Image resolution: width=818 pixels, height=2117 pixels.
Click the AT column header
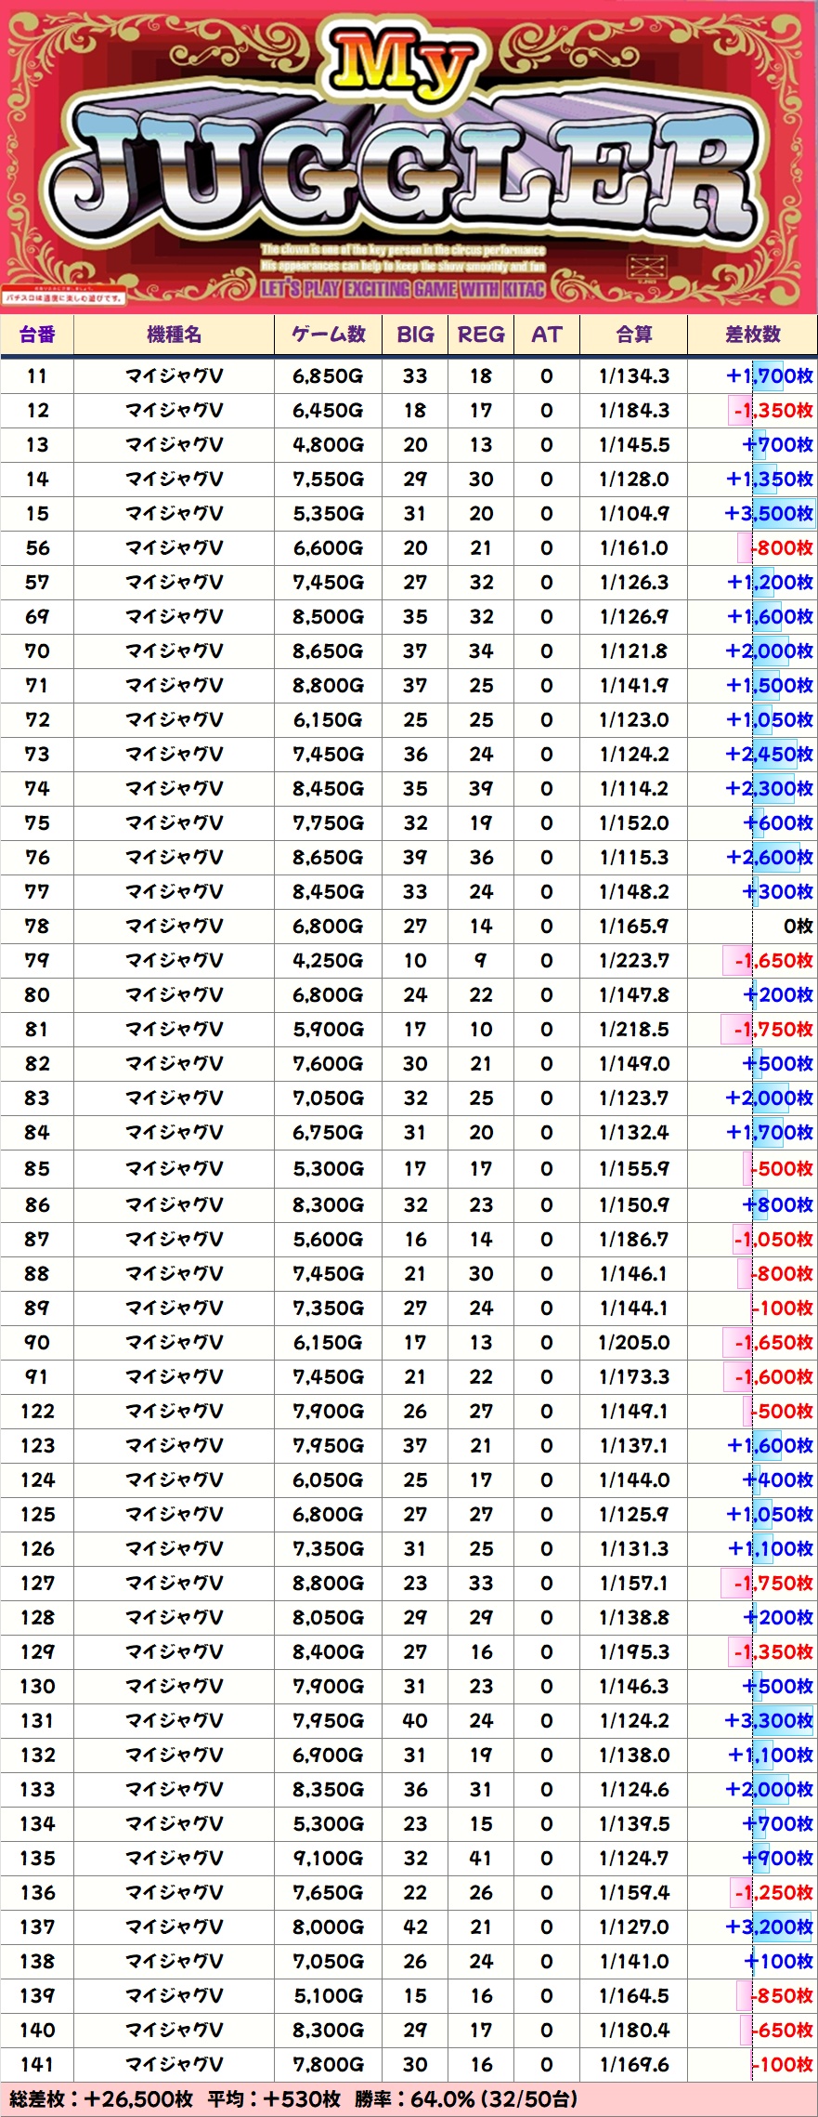click(x=546, y=335)
